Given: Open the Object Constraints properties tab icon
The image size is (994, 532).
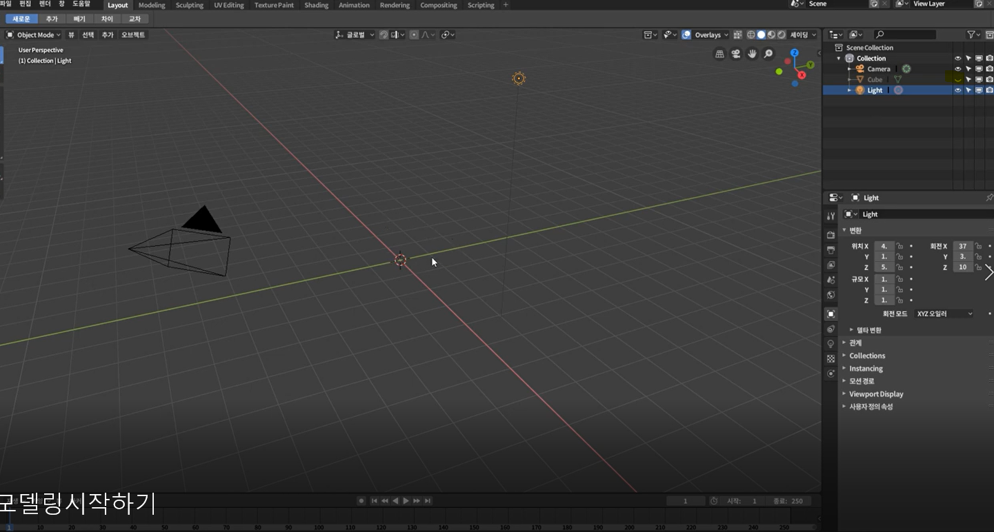Looking at the screenshot, I should pos(831,329).
